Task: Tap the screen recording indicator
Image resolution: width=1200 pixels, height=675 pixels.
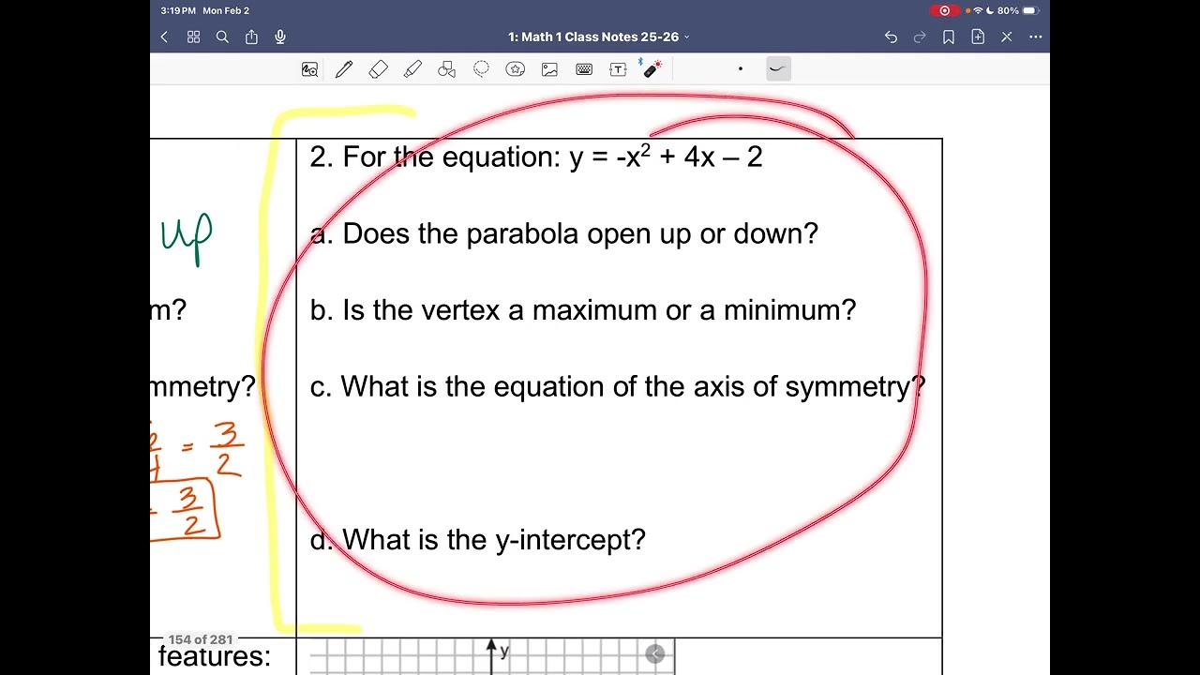Action: click(945, 10)
